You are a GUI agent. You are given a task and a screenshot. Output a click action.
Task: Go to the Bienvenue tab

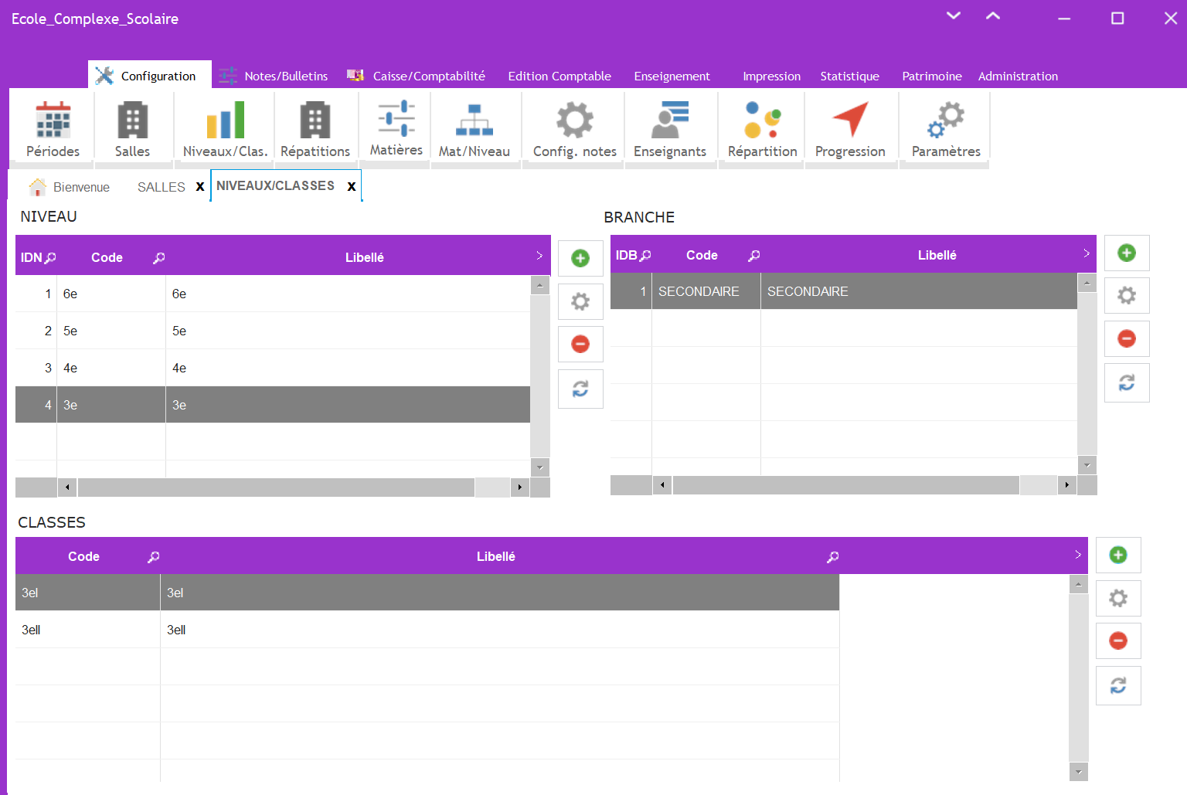70,187
